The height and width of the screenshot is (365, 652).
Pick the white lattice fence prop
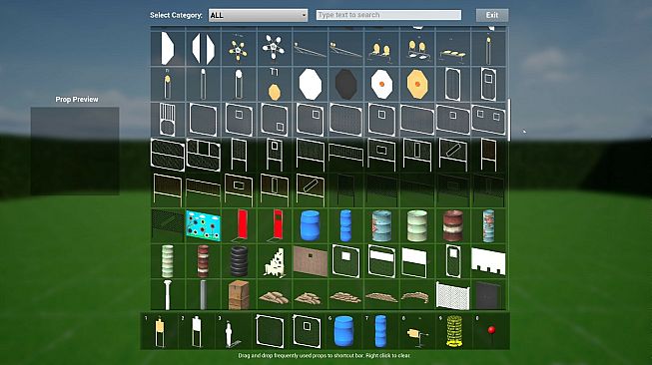tap(453, 296)
